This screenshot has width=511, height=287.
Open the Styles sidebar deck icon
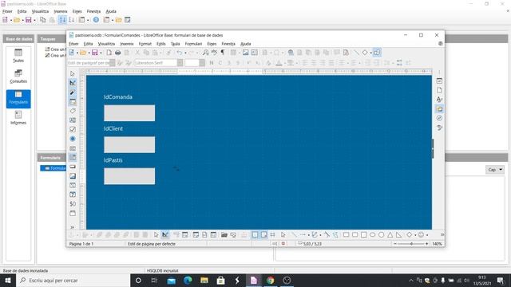coord(439,100)
